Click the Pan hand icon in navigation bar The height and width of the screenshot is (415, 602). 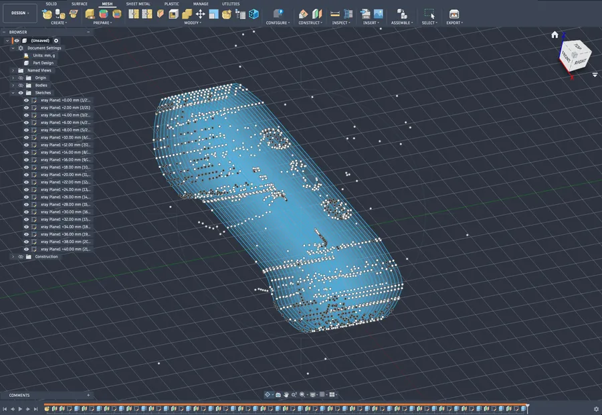pos(286,395)
